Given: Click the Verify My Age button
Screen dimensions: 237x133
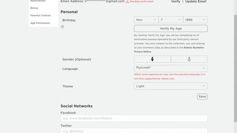Looking at the screenshot, I should tap(171, 28).
